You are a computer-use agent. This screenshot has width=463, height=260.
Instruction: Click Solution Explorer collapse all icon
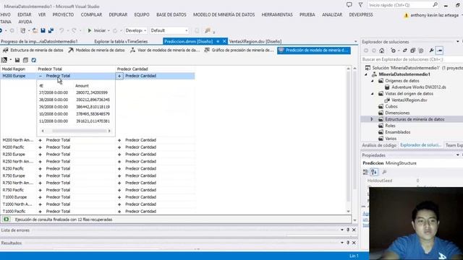click(413, 51)
